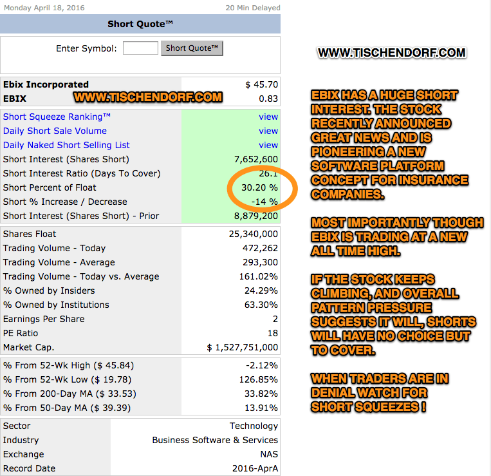The height and width of the screenshot is (476, 491).
Task: Select the 30.20 % short float value
Action: (x=259, y=187)
